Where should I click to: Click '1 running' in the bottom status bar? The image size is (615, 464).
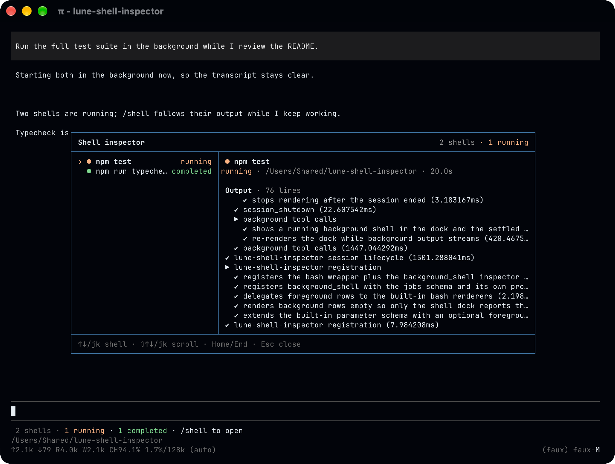pyautogui.click(x=84, y=431)
